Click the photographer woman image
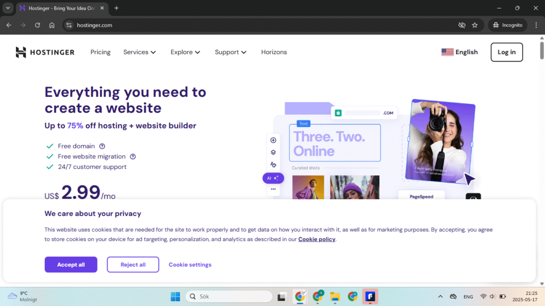 [440, 140]
